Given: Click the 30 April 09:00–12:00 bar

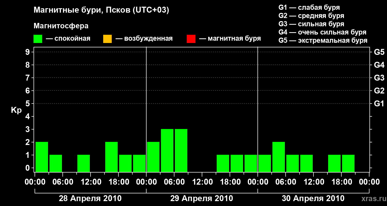Looking at the screenshot, I should click(307, 163).
